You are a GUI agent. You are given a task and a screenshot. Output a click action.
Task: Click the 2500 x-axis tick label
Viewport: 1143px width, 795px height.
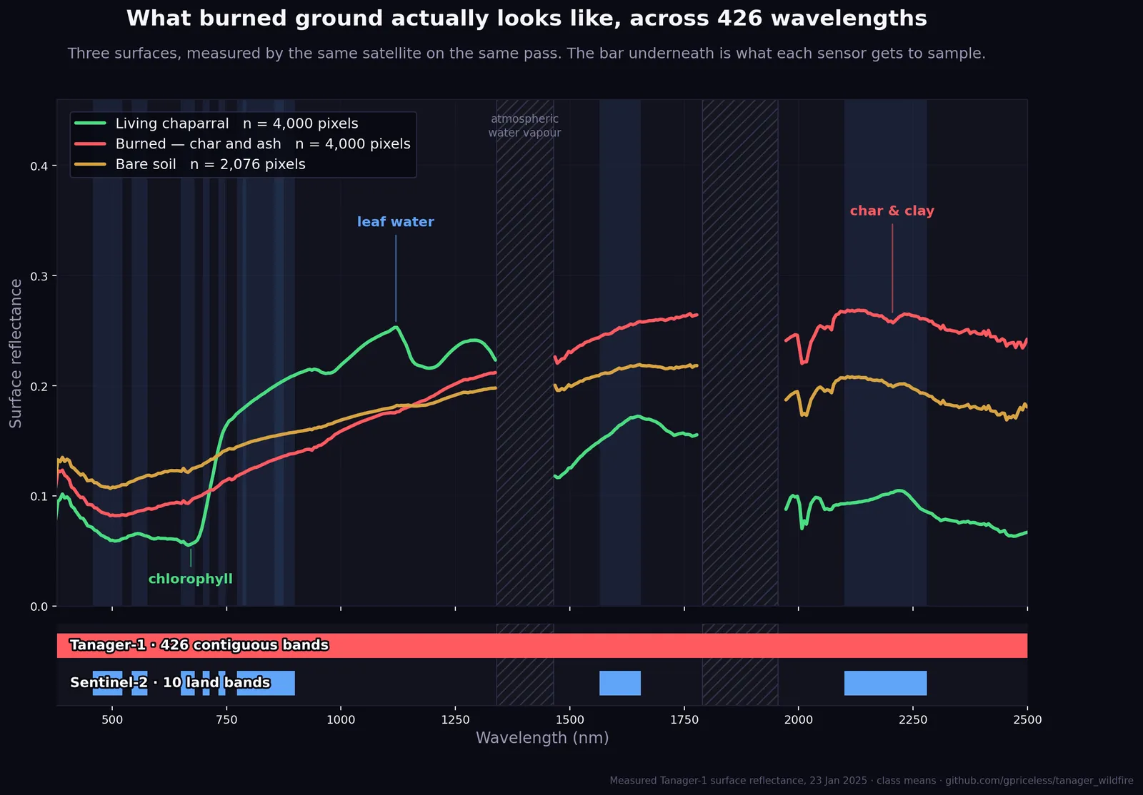click(1027, 719)
